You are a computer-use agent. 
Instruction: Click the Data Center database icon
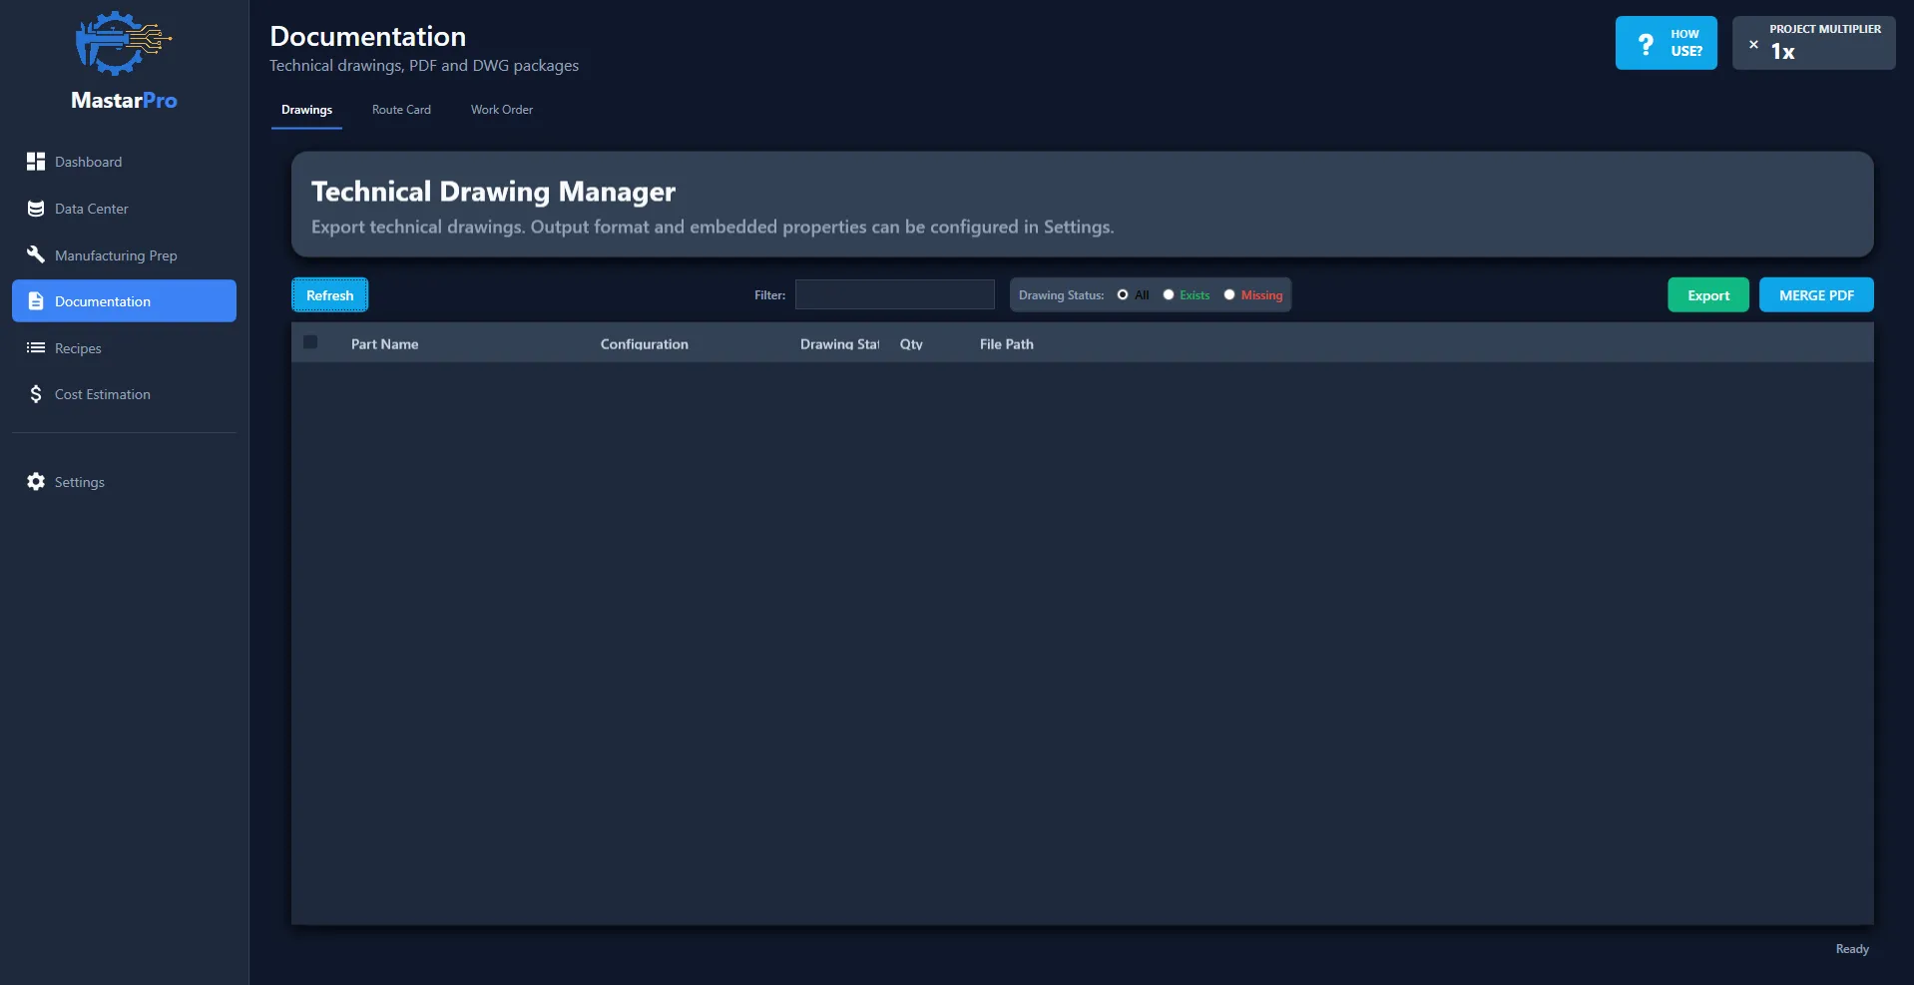[x=36, y=209]
